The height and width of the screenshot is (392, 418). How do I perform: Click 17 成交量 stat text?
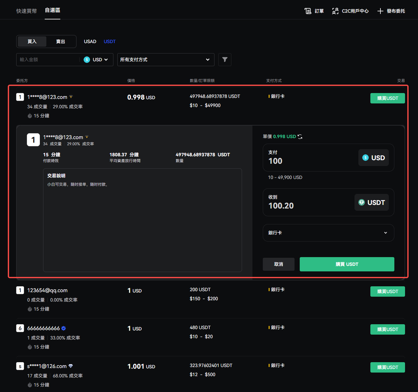tap(37, 376)
